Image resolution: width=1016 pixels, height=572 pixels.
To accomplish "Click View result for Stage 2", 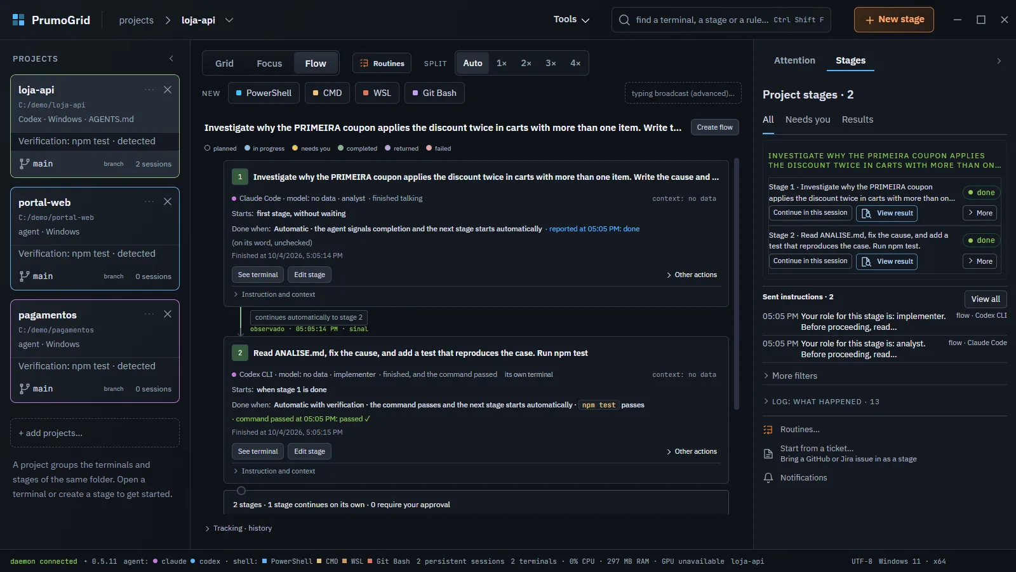I will pyautogui.click(x=887, y=261).
